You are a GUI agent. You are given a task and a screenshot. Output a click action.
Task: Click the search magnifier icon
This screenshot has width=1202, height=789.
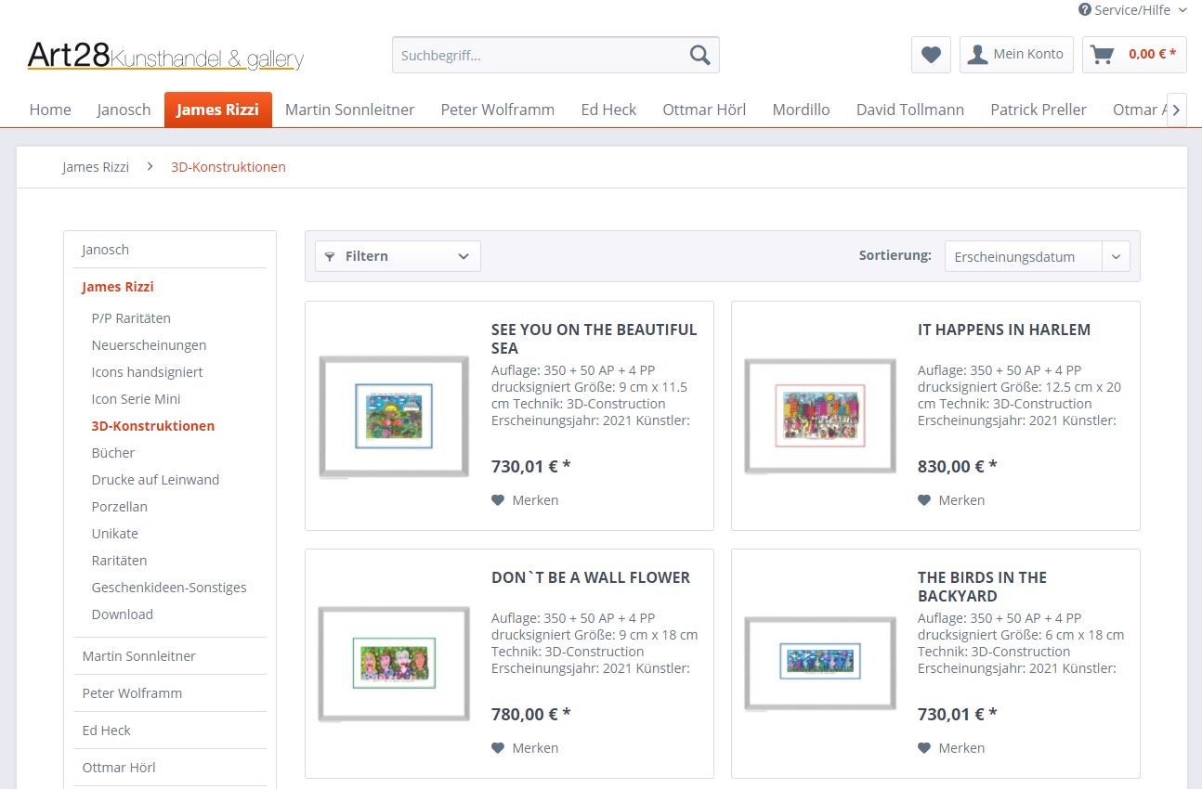699,55
